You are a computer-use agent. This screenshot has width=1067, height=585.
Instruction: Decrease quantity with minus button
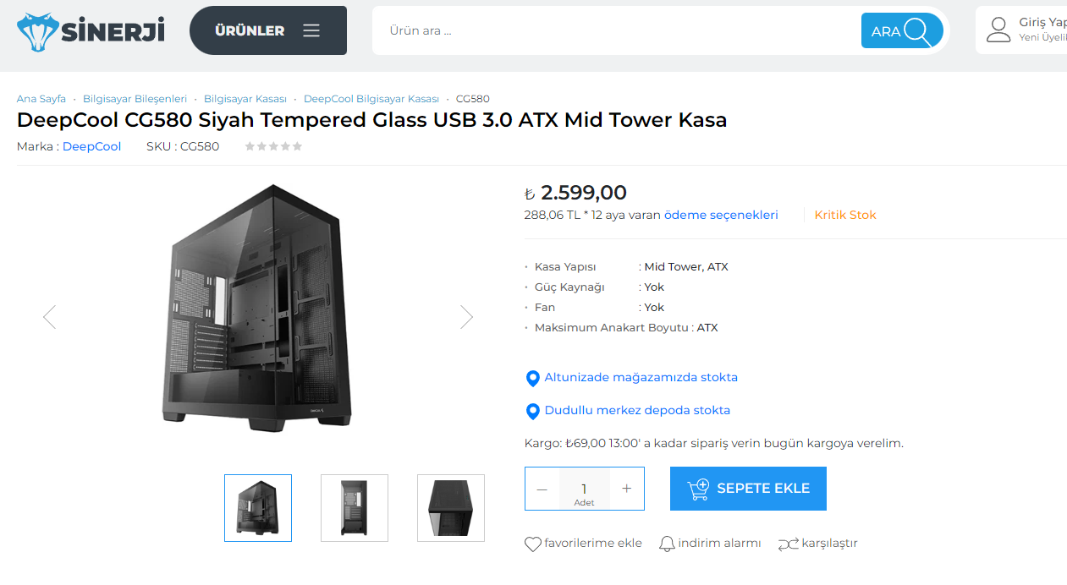[542, 489]
